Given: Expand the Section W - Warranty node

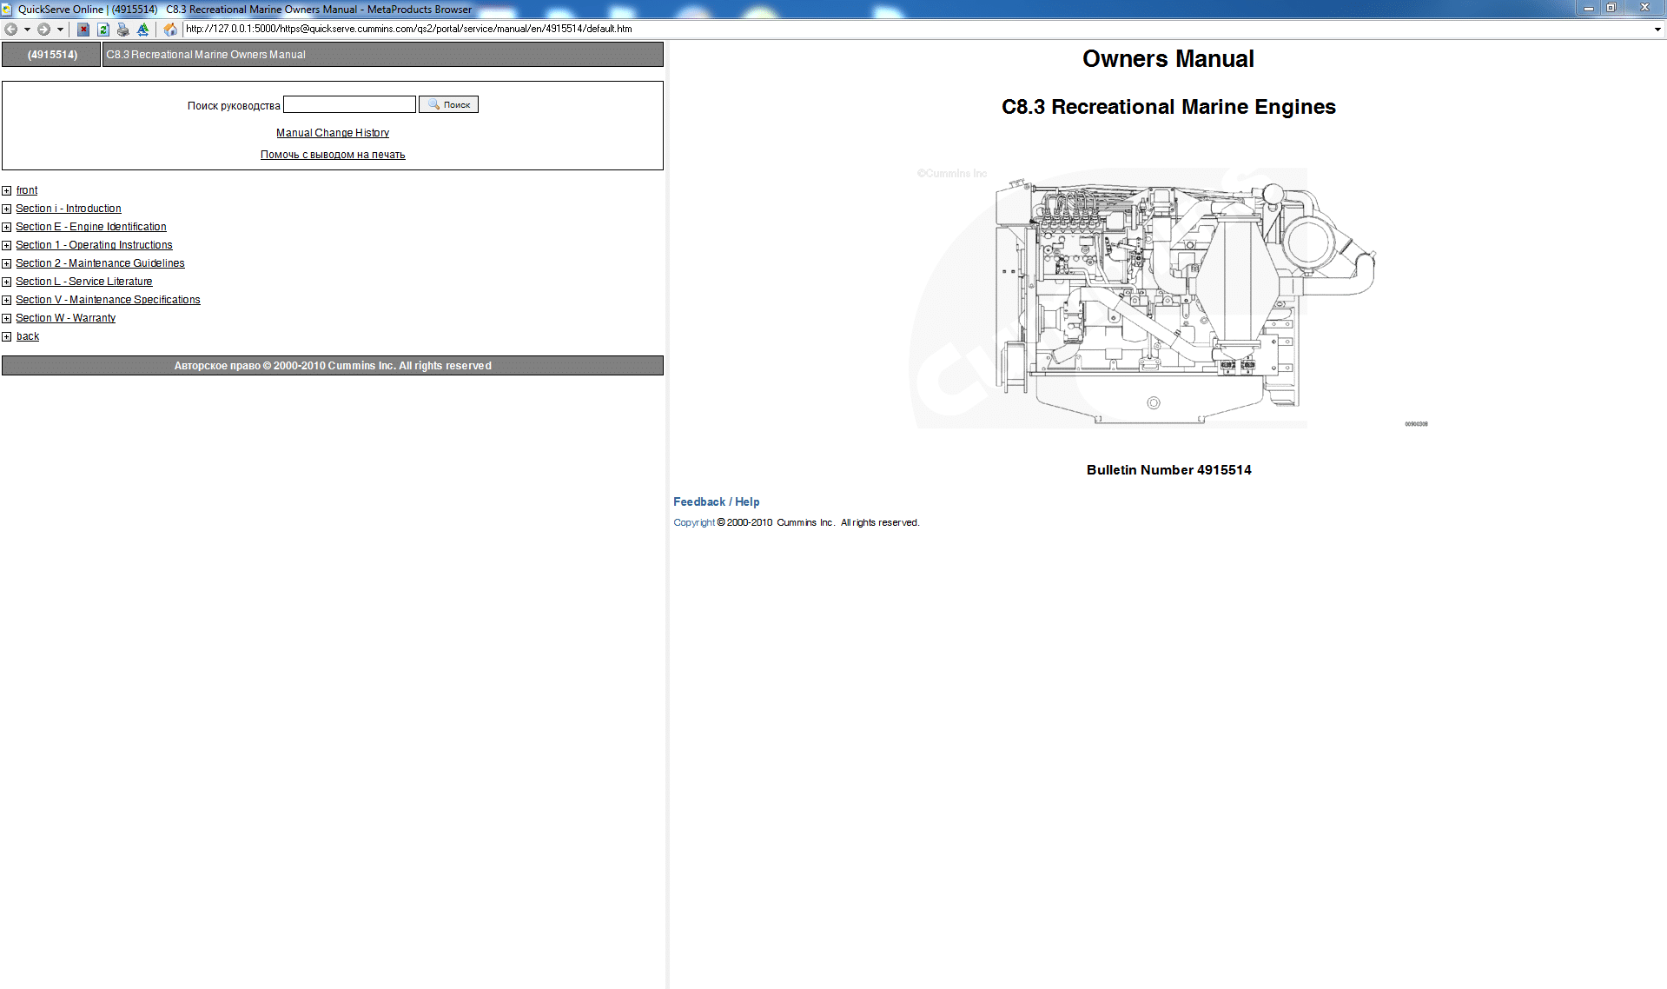Looking at the screenshot, I should point(7,318).
